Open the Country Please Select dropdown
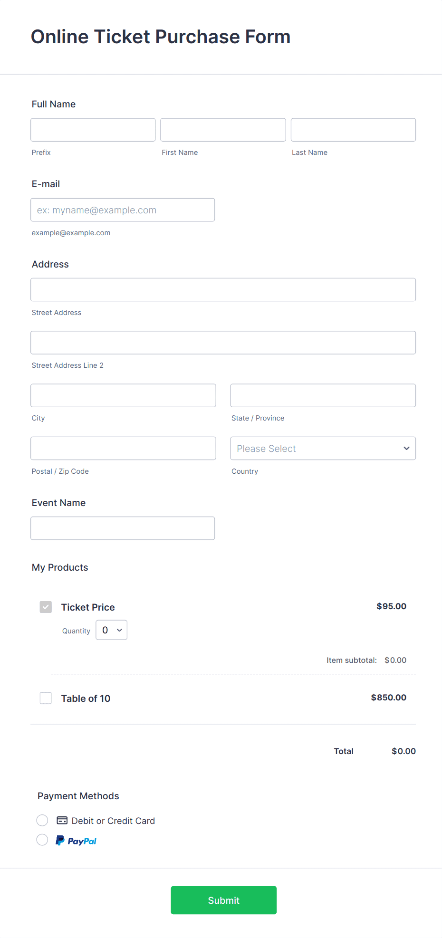 click(323, 448)
